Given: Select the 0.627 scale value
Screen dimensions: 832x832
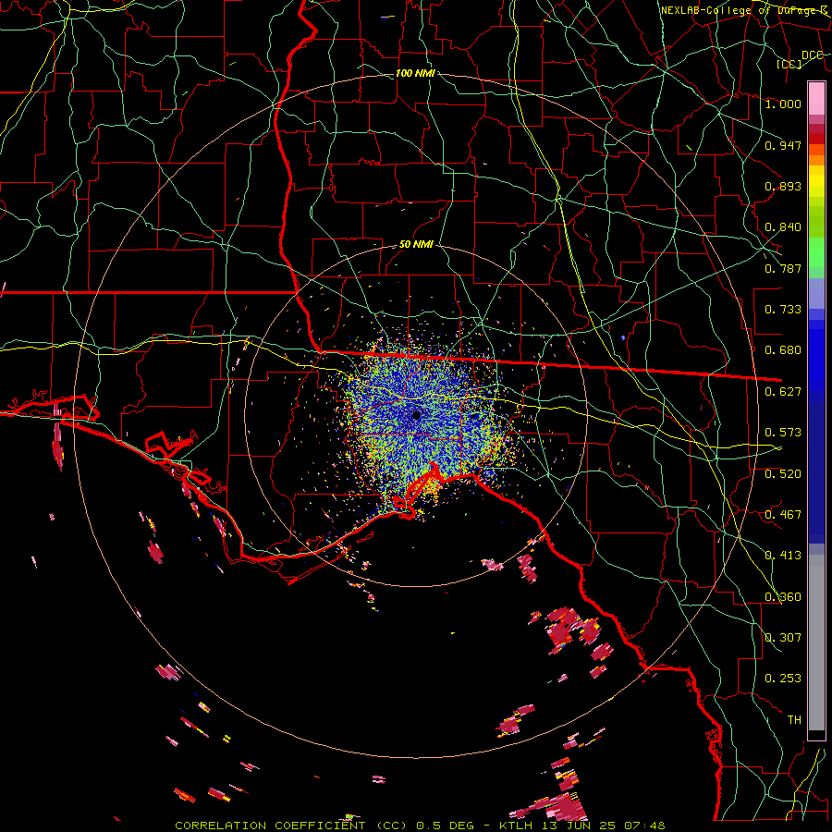Looking at the screenshot, I should pyautogui.click(x=783, y=392).
